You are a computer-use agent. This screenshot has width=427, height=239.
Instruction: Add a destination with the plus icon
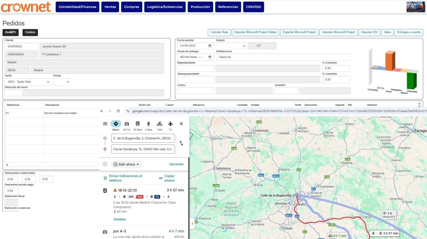coord(105,164)
